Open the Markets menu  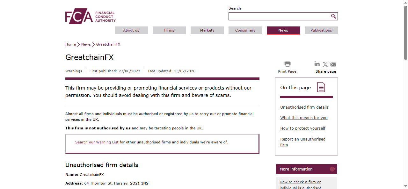pyautogui.click(x=207, y=30)
